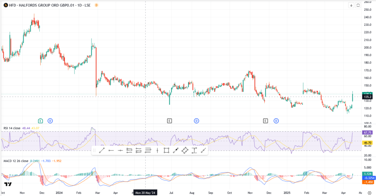The image size is (376, 196).
Task: Open the dividend D marker near 2024 label
Action: click(50, 121)
